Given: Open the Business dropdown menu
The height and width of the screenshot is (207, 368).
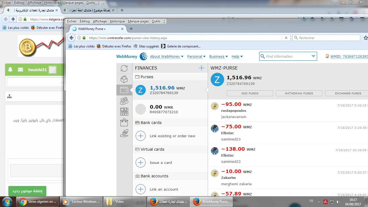Looking at the screenshot, I should 218,57.
